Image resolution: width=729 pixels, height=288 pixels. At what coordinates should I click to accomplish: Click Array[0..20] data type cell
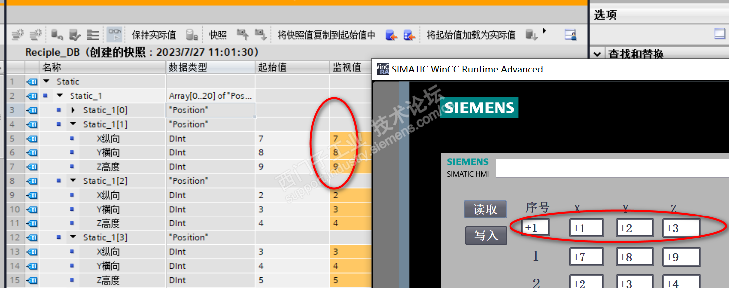click(211, 96)
